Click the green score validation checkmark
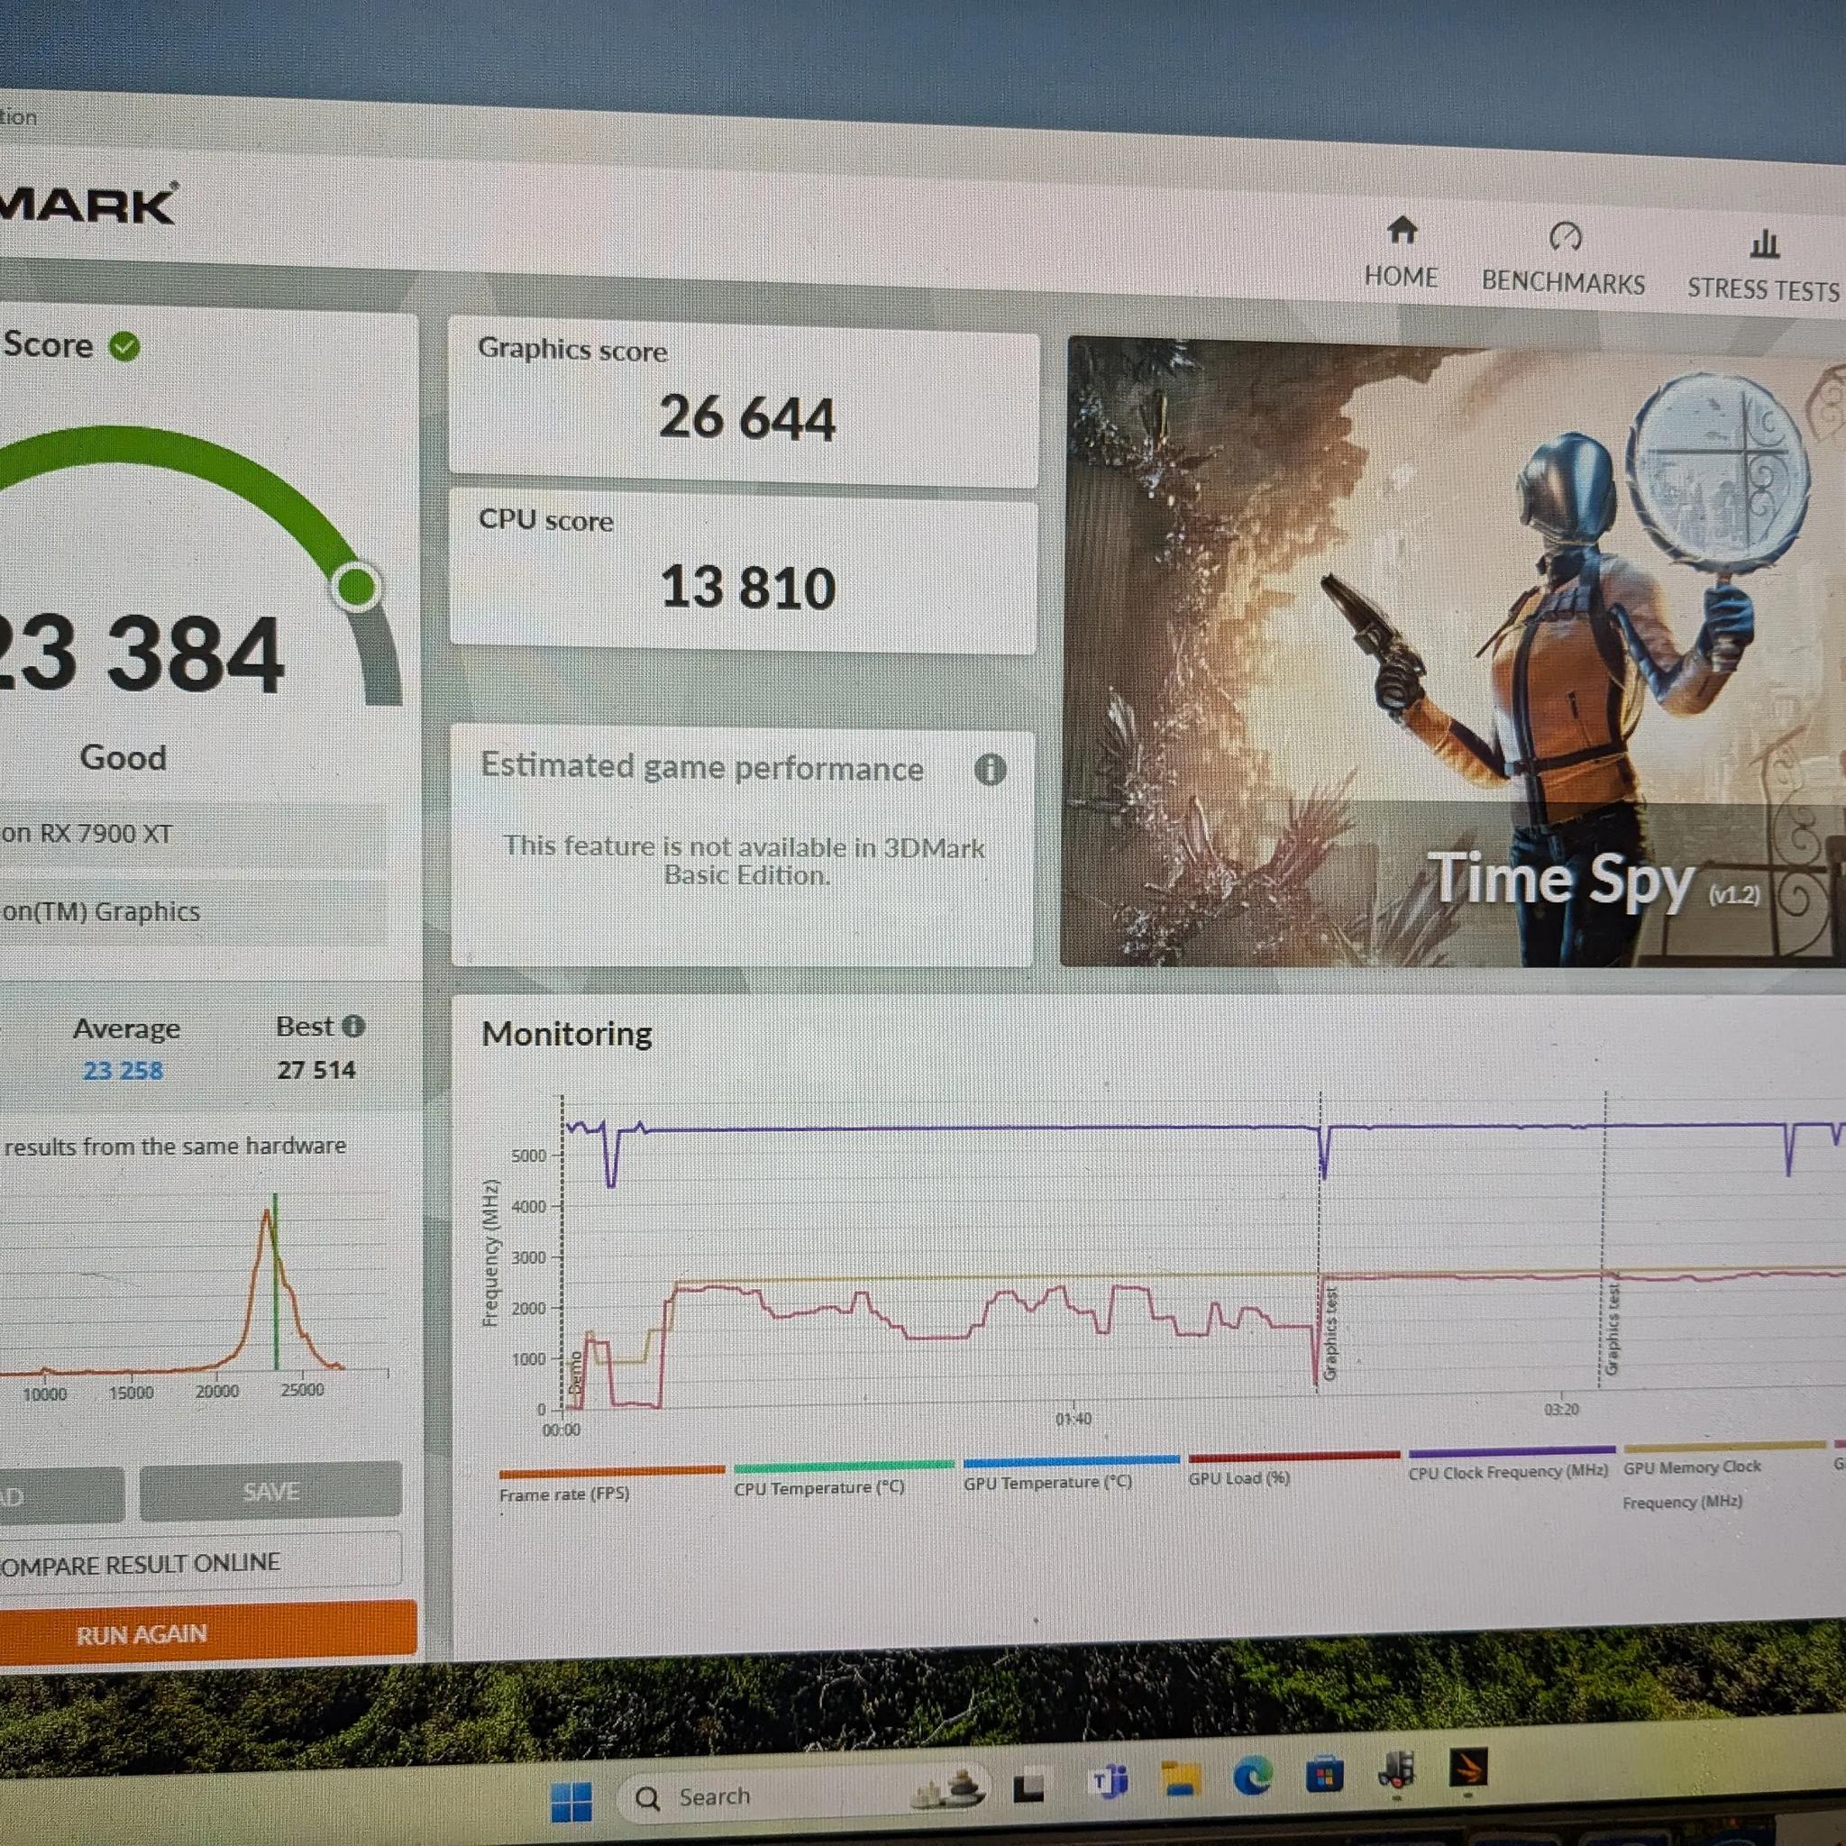The image size is (1846, 1846). (x=124, y=346)
